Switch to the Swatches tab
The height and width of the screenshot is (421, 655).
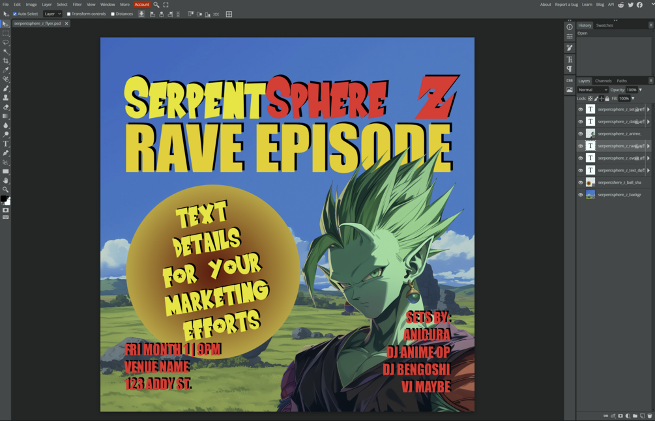click(x=604, y=25)
